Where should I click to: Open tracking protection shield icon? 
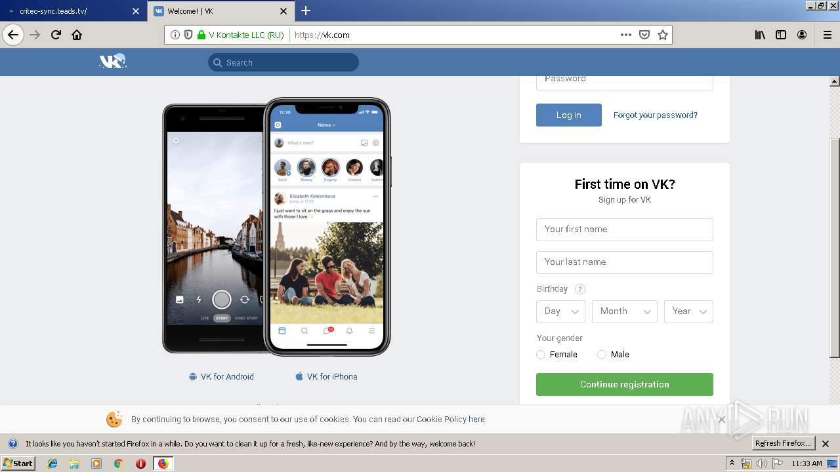[x=188, y=35]
